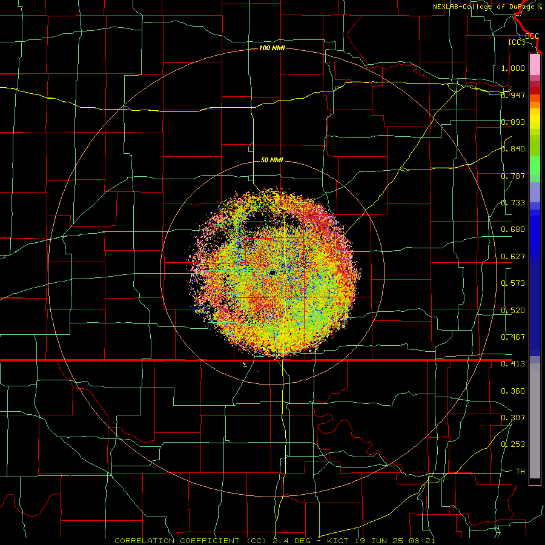The height and width of the screenshot is (545, 545).
Task: Click the 0.573 legend value
Action: 513,283
